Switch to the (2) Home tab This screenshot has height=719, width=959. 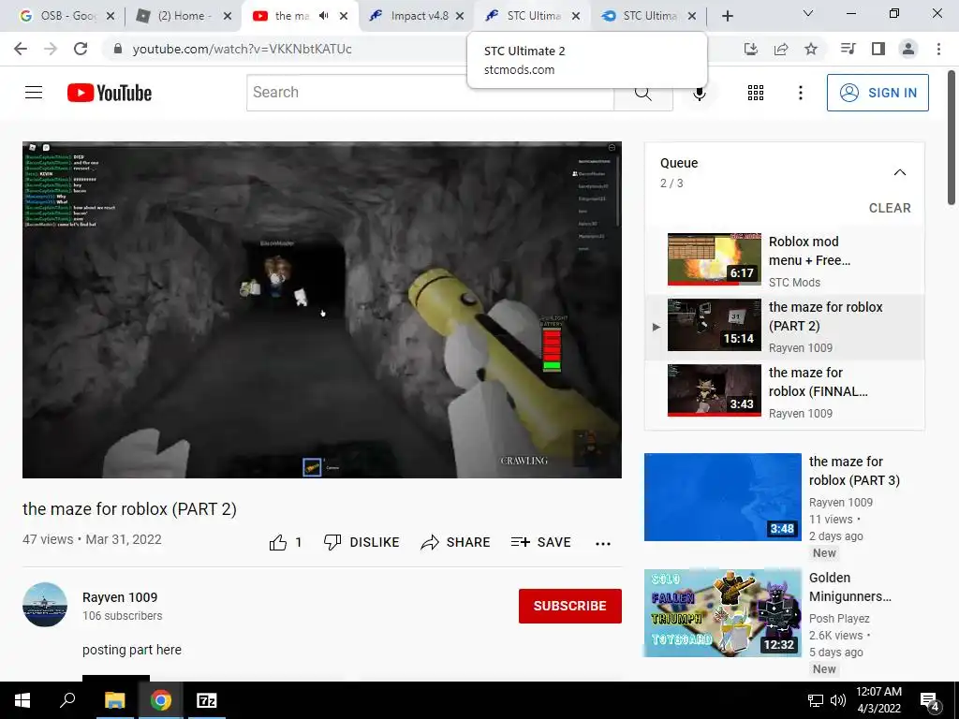183,16
